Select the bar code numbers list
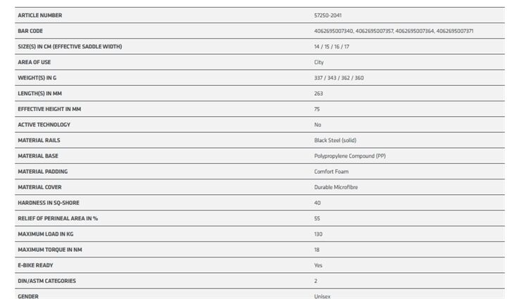The width and height of the screenshot is (514, 299). coord(394,31)
